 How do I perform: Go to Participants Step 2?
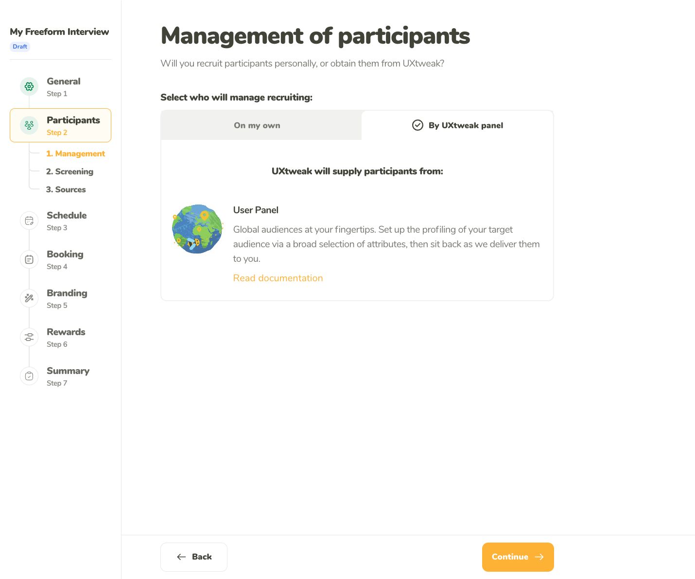tap(60, 125)
